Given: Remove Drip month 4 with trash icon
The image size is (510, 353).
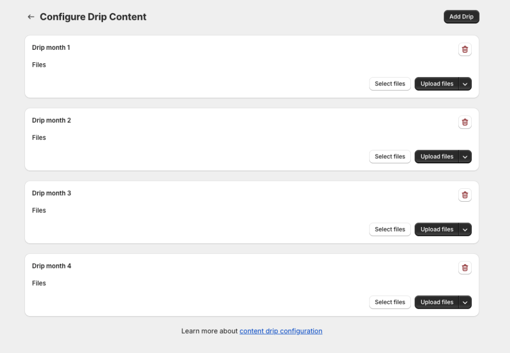Looking at the screenshot, I should click(x=465, y=267).
